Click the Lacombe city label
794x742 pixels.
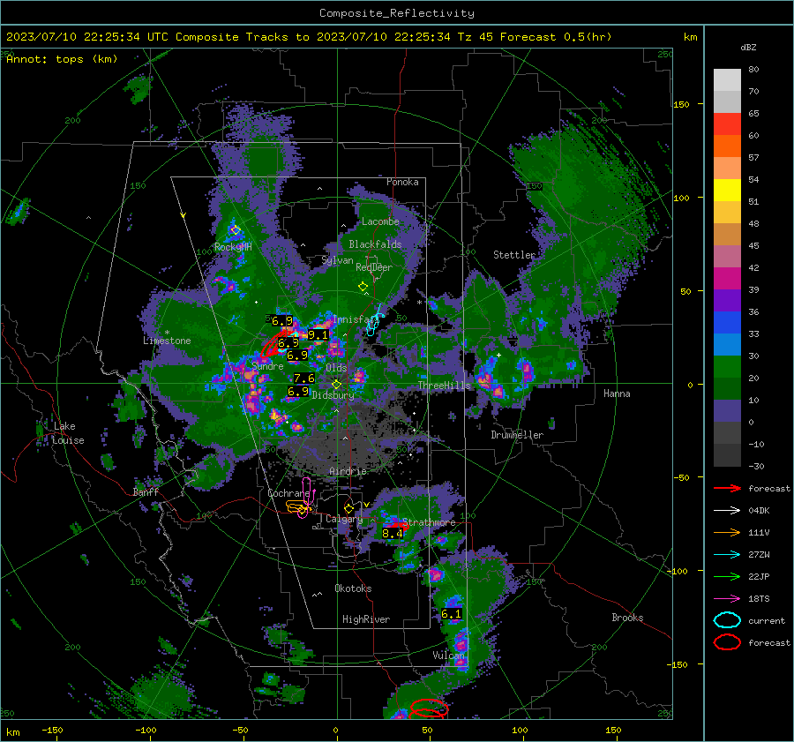(x=380, y=221)
